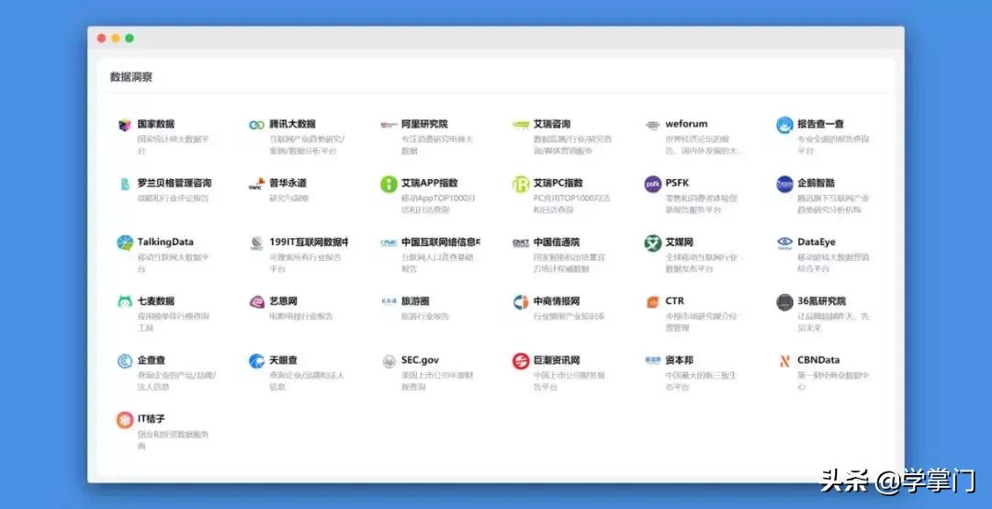Open the 旅游圈 link title
Viewport: 992px width, 509px height.
point(415,300)
